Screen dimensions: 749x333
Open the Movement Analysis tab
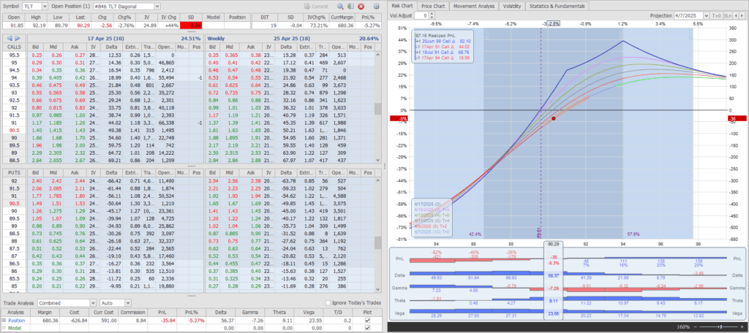(x=474, y=6)
